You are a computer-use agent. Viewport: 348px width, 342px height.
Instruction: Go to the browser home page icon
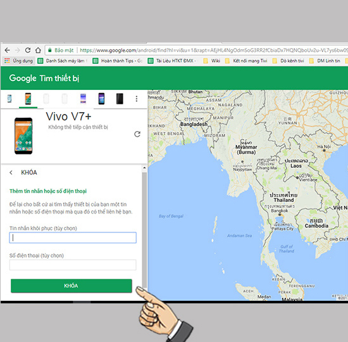pos(38,50)
